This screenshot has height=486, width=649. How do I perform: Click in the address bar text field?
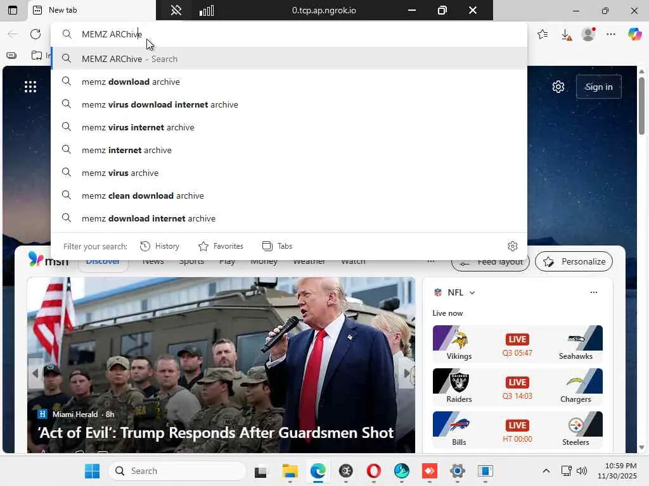coord(290,34)
